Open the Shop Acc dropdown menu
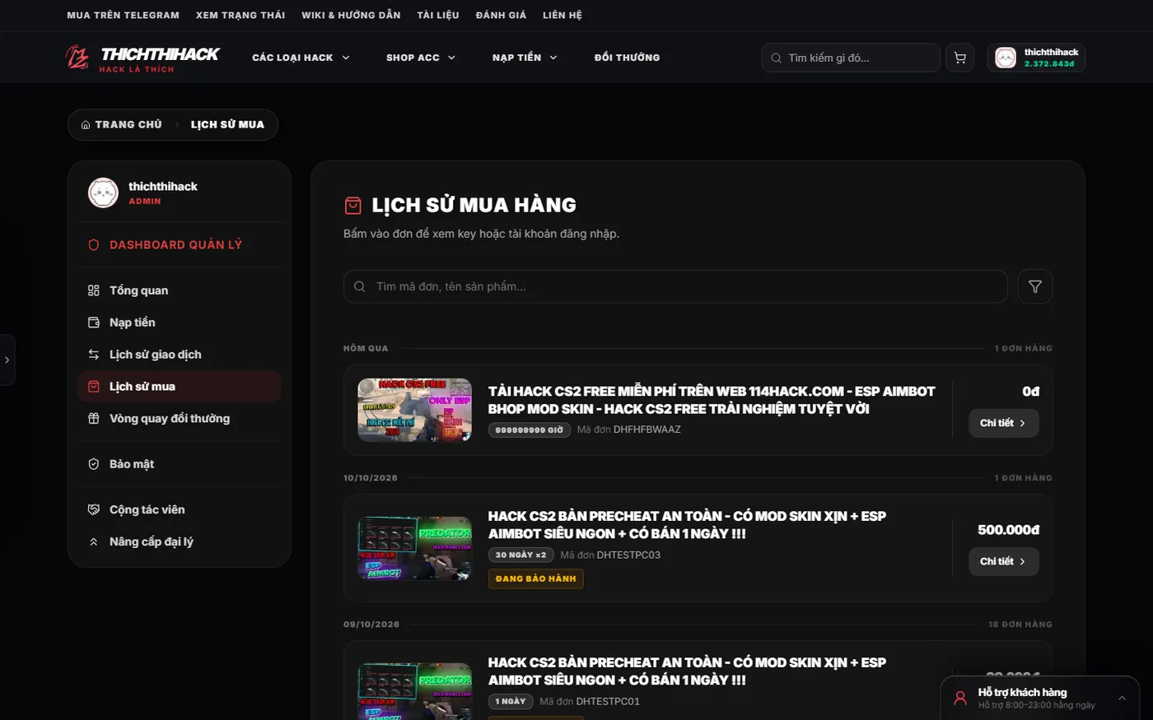Screen dimensions: 1153x720 pyautogui.click(x=421, y=58)
